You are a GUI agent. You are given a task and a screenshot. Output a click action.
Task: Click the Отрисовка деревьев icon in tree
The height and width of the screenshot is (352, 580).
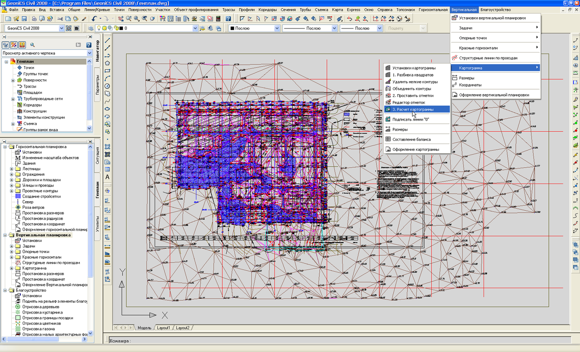(x=19, y=307)
